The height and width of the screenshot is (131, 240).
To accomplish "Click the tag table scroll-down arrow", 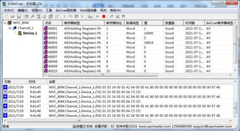I will click(235, 70).
